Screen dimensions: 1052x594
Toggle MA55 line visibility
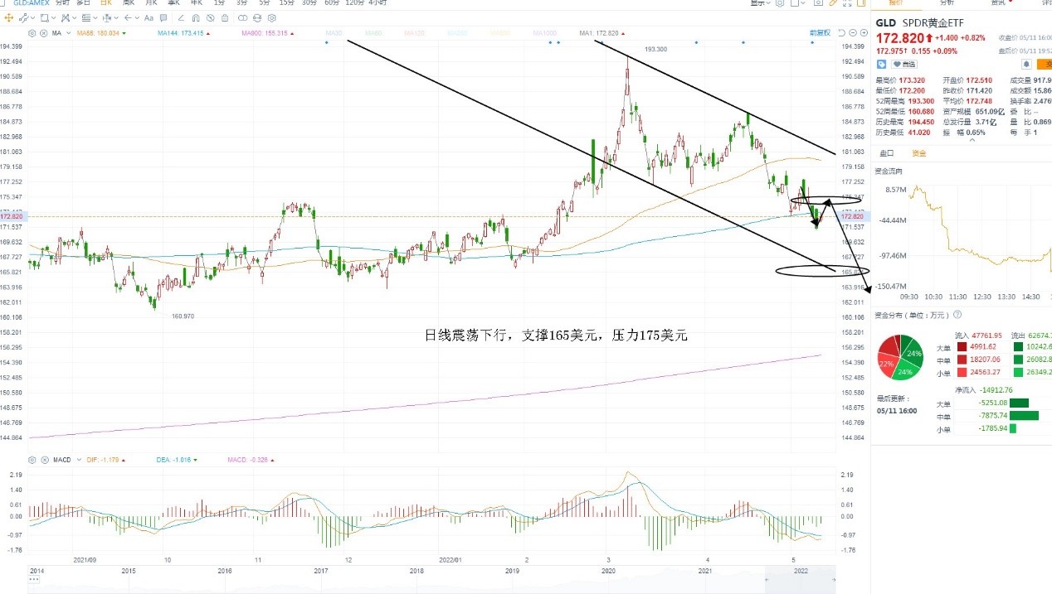click(98, 33)
